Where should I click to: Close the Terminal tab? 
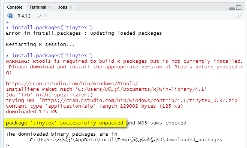[x=50, y=7]
